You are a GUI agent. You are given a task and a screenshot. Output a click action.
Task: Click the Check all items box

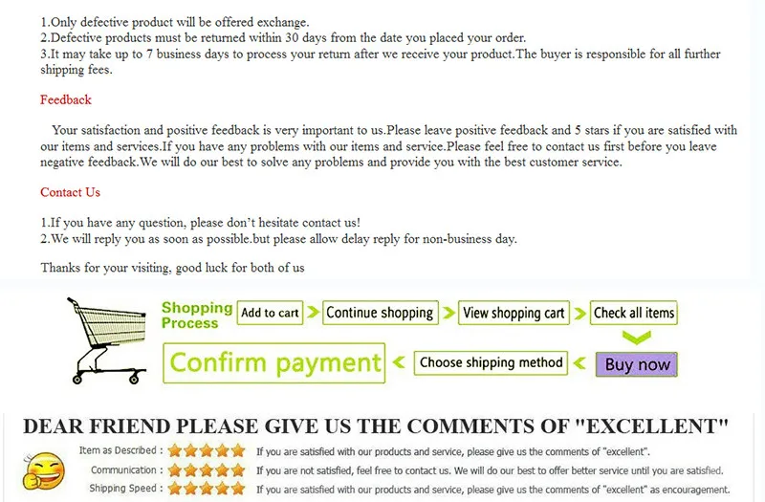634,313
